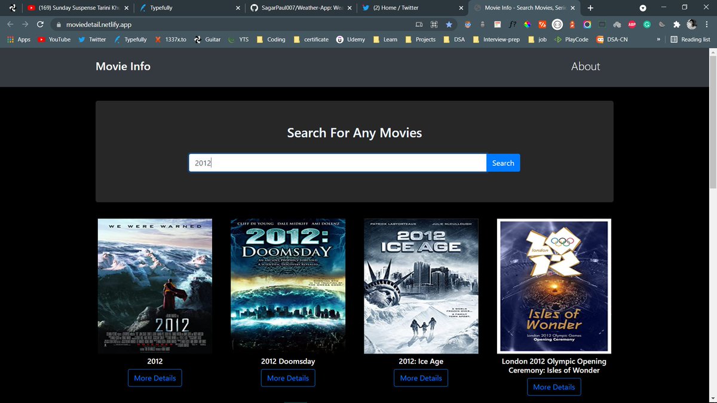Viewport: 717px width, 403px height.
Task: Open the 1337x.to bookmark
Action: [170, 39]
